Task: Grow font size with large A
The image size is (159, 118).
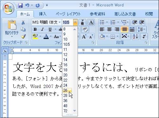Action: (x=84, y=36)
